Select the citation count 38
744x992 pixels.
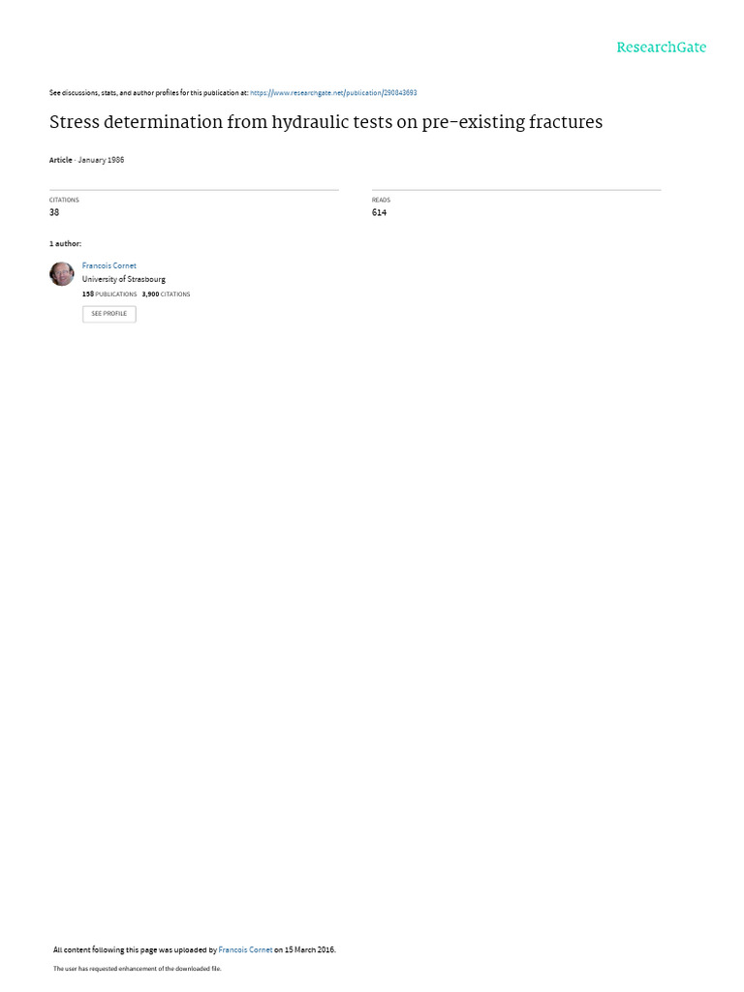pyautogui.click(x=54, y=212)
